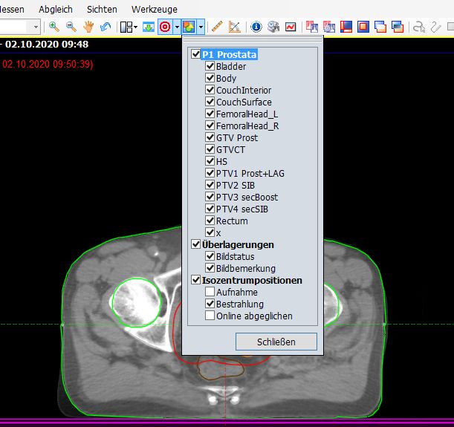Screen dimensions: 454x427
Task: Enable the Aufnahme isocenter checkbox
Action: click(210, 293)
